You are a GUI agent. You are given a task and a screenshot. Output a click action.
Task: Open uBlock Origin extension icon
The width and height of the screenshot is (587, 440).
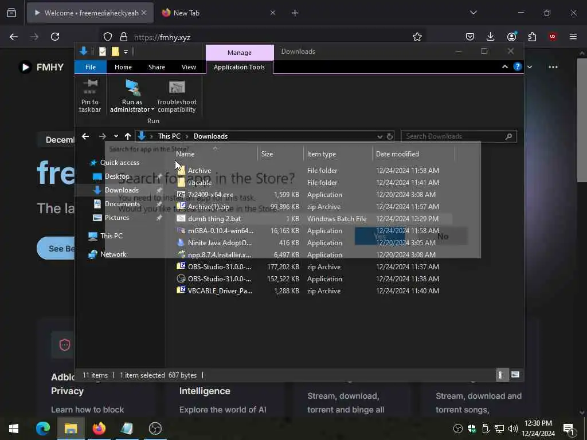pos(553,37)
